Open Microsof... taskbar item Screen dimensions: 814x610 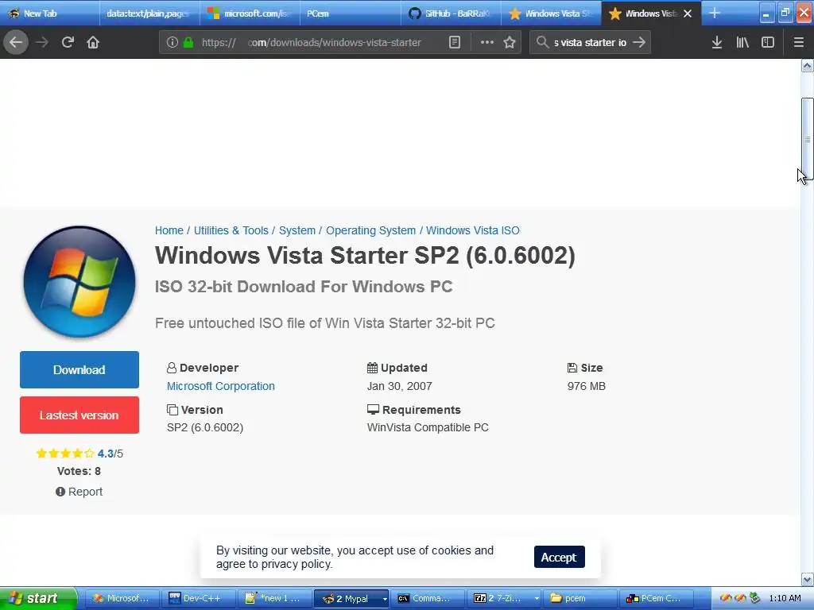(x=122, y=599)
